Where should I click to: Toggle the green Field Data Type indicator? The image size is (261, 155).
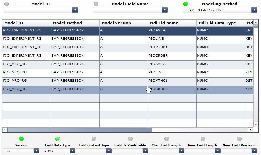click(58, 139)
